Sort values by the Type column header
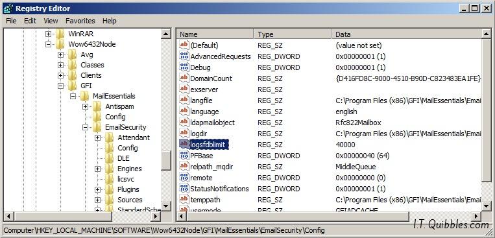The image size is (495, 238). click(293, 34)
